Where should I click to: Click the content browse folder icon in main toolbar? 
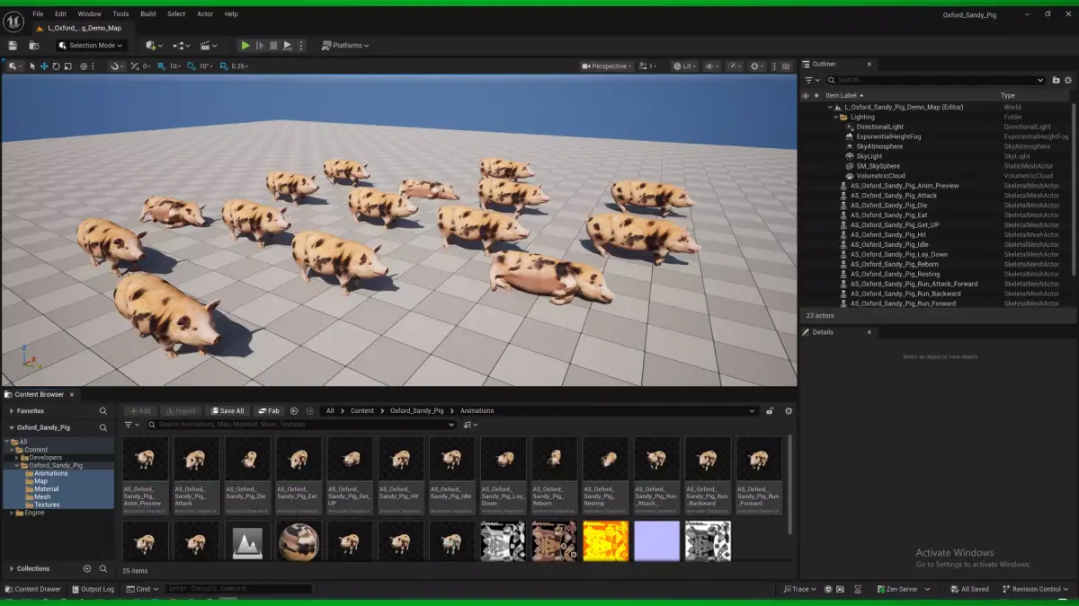(x=34, y=46)
